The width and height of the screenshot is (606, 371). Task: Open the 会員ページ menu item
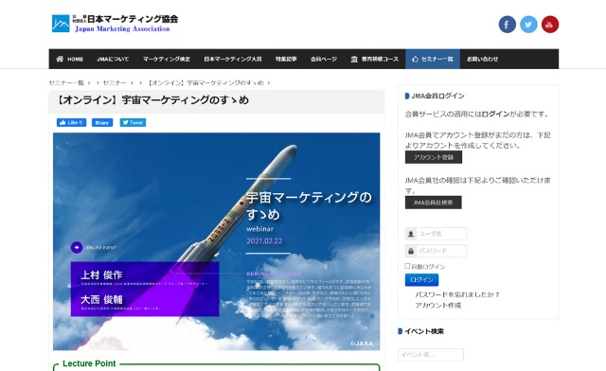[x=324, y=59]
